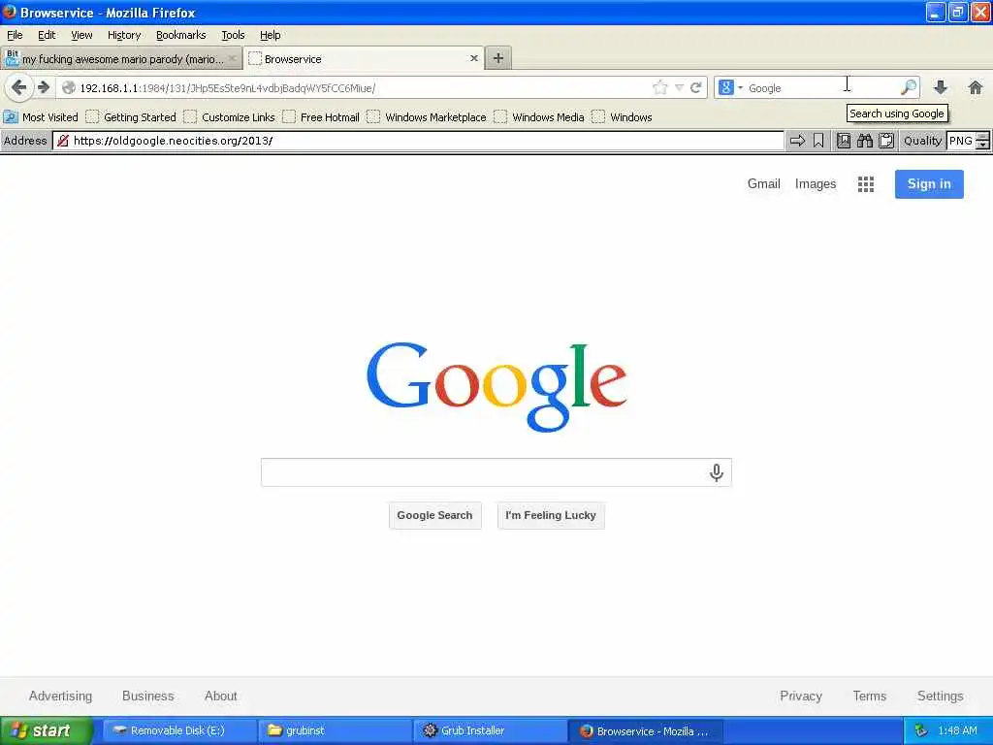993x745 pixels.
Task: Open the Advertising footer link
Action: pyautogui.click(x=61, y=696)
